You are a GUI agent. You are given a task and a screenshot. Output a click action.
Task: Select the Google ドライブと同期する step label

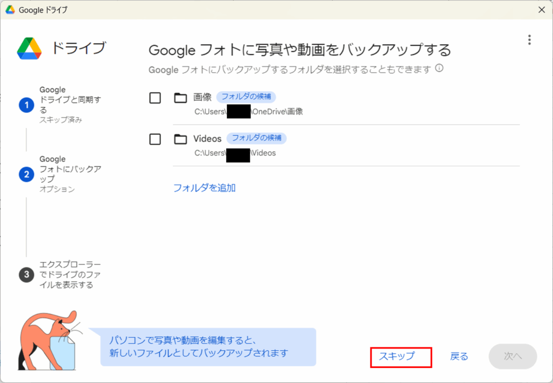[70, 100]
